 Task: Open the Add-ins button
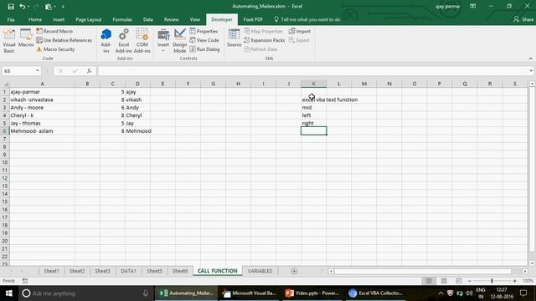106,41
